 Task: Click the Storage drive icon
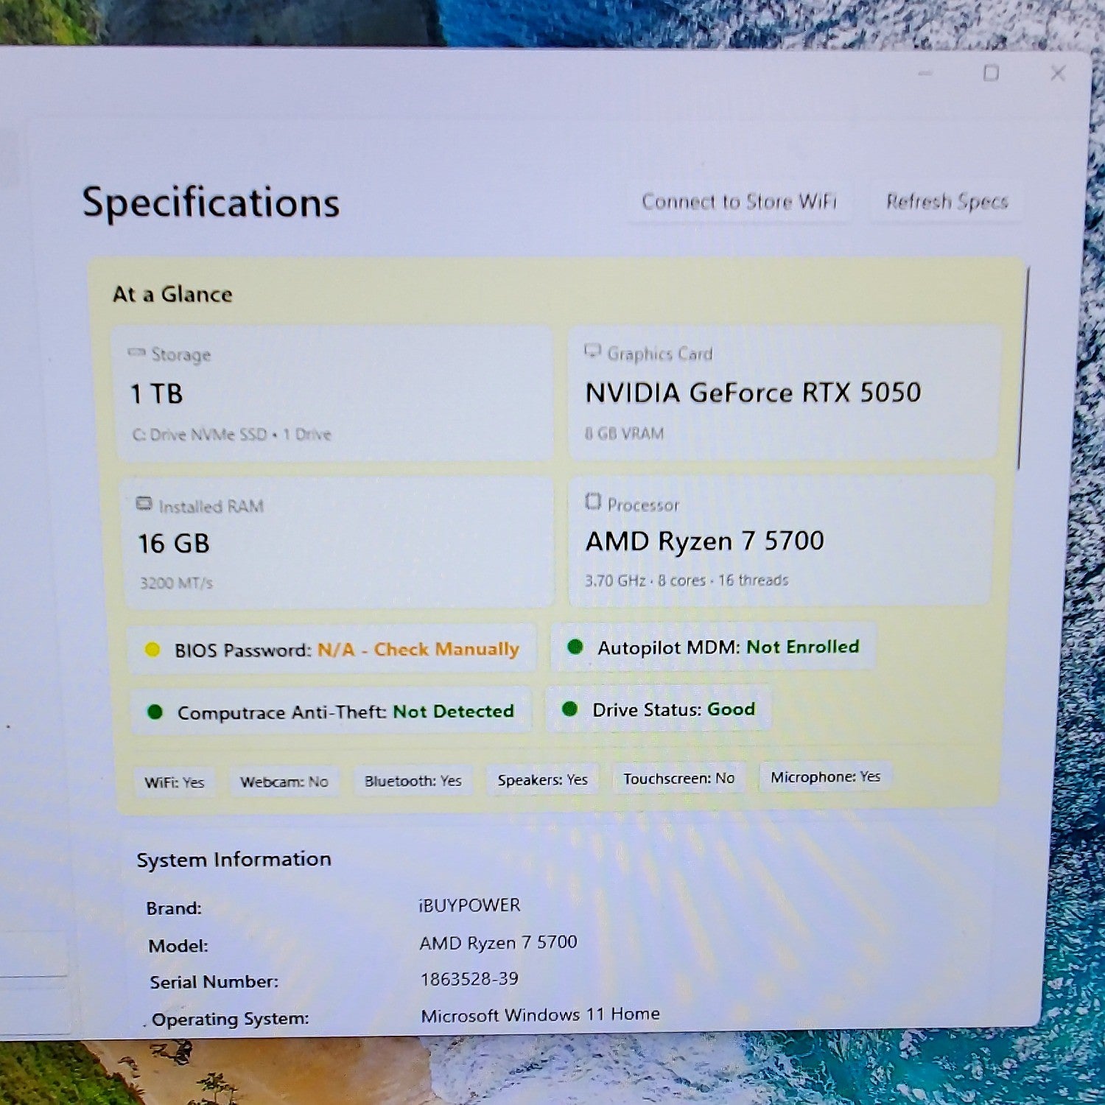136,352
